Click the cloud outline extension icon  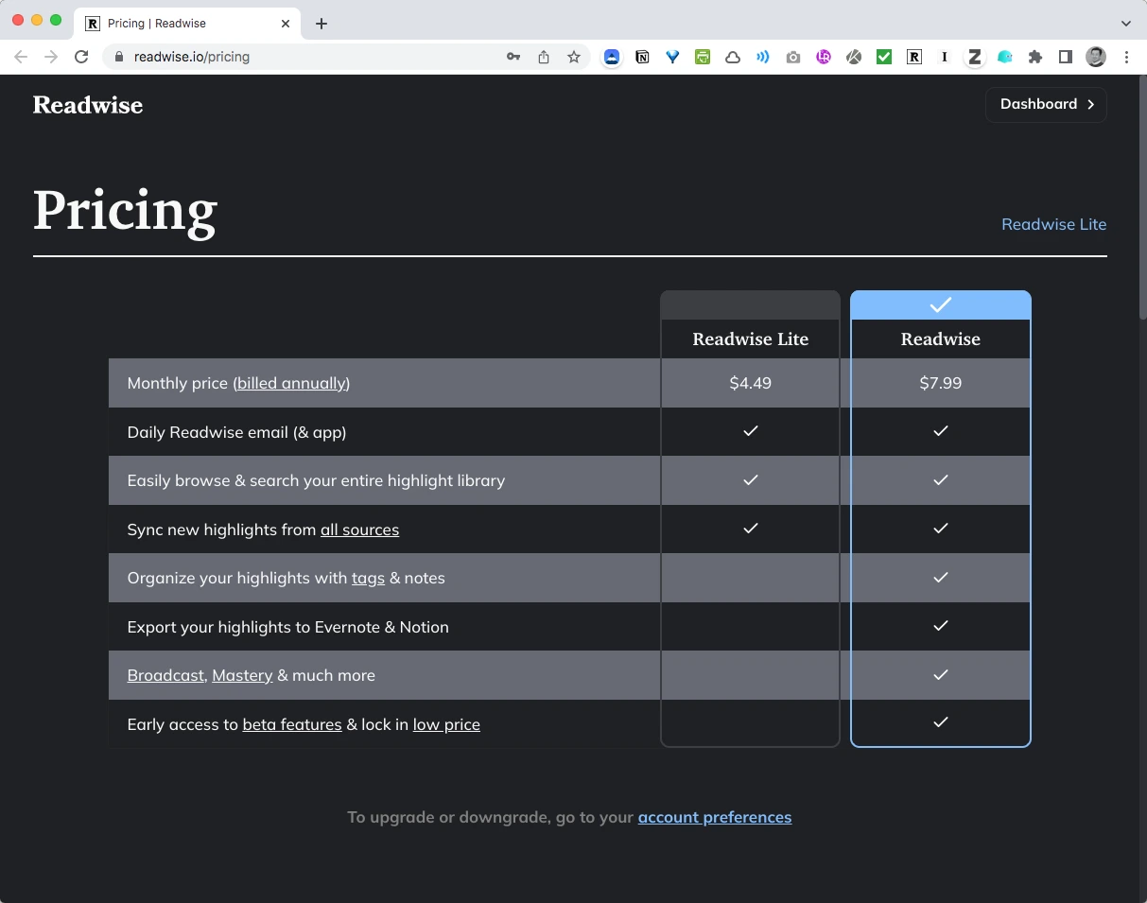[733, 57]
